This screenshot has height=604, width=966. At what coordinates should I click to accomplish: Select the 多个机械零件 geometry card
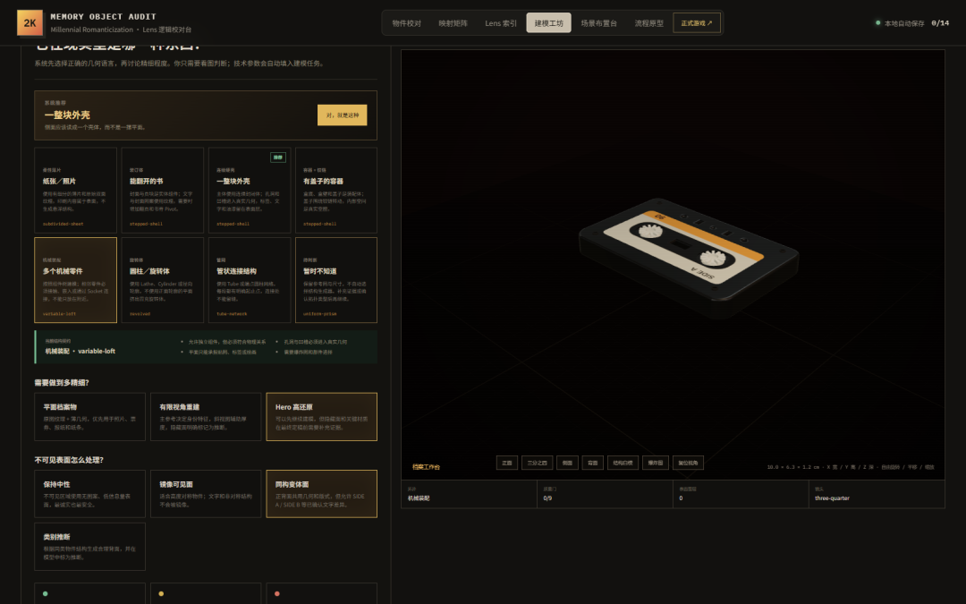[x=76, y=280]
